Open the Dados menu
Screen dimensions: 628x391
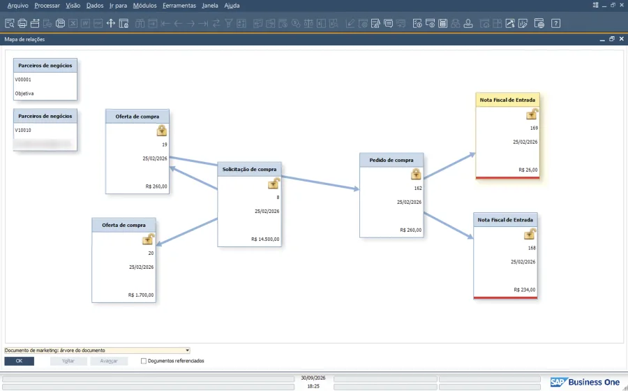[x=95, y=6]
